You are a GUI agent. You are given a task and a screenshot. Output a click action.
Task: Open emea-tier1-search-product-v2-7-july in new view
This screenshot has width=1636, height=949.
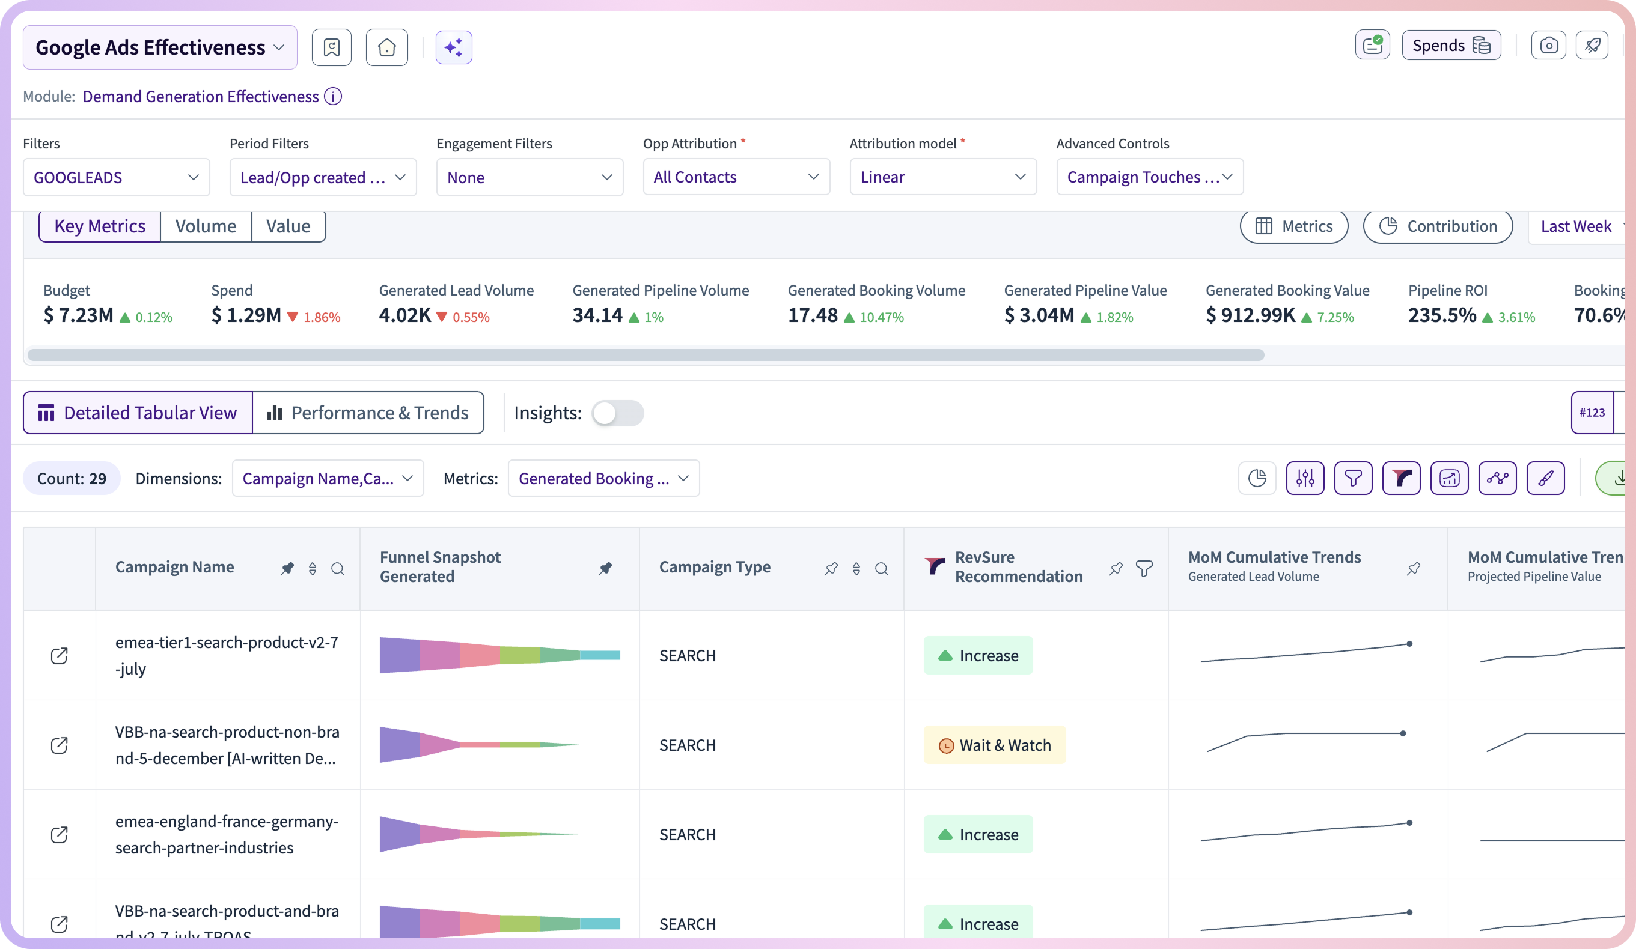pyautogui.click(x=59, y=655)
